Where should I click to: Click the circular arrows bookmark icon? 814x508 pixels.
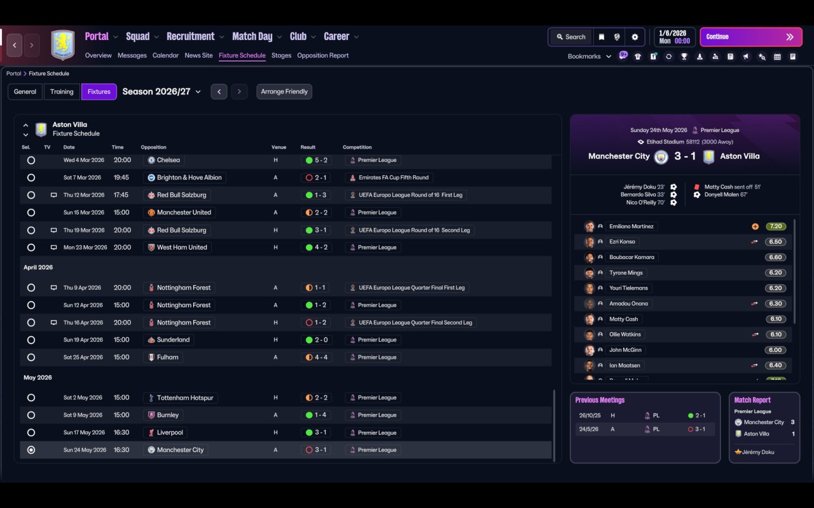pyautogui.click(x=668, y=57)
